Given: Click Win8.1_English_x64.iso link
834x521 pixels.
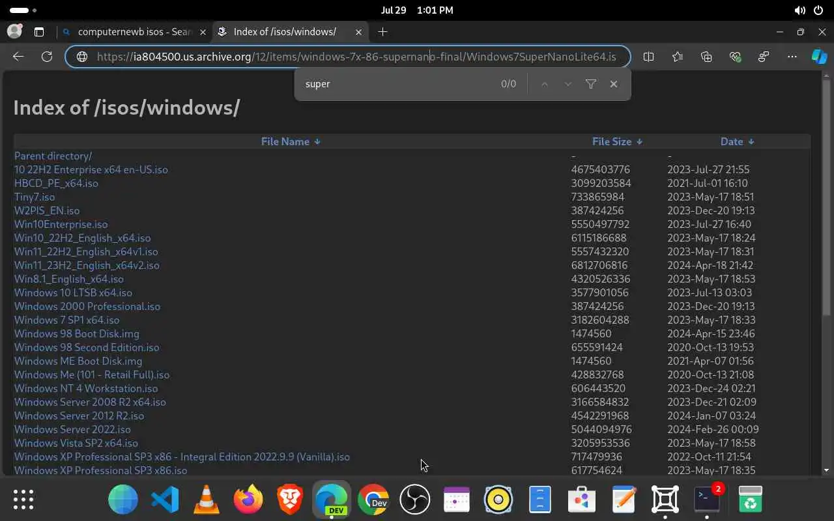Looking at the screenshot, I should point(69,279).
